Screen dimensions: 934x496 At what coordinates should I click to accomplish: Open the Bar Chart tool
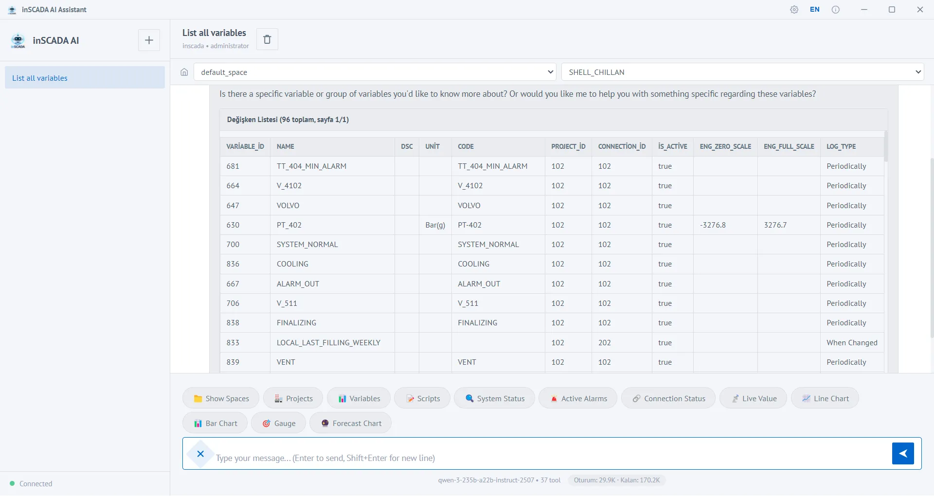[215, 423]
